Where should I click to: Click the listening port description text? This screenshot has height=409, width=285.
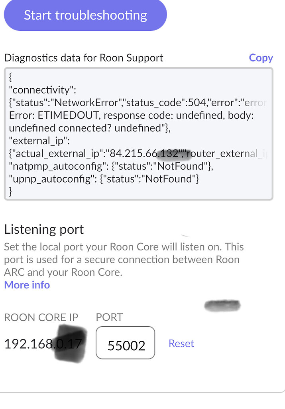124,259
